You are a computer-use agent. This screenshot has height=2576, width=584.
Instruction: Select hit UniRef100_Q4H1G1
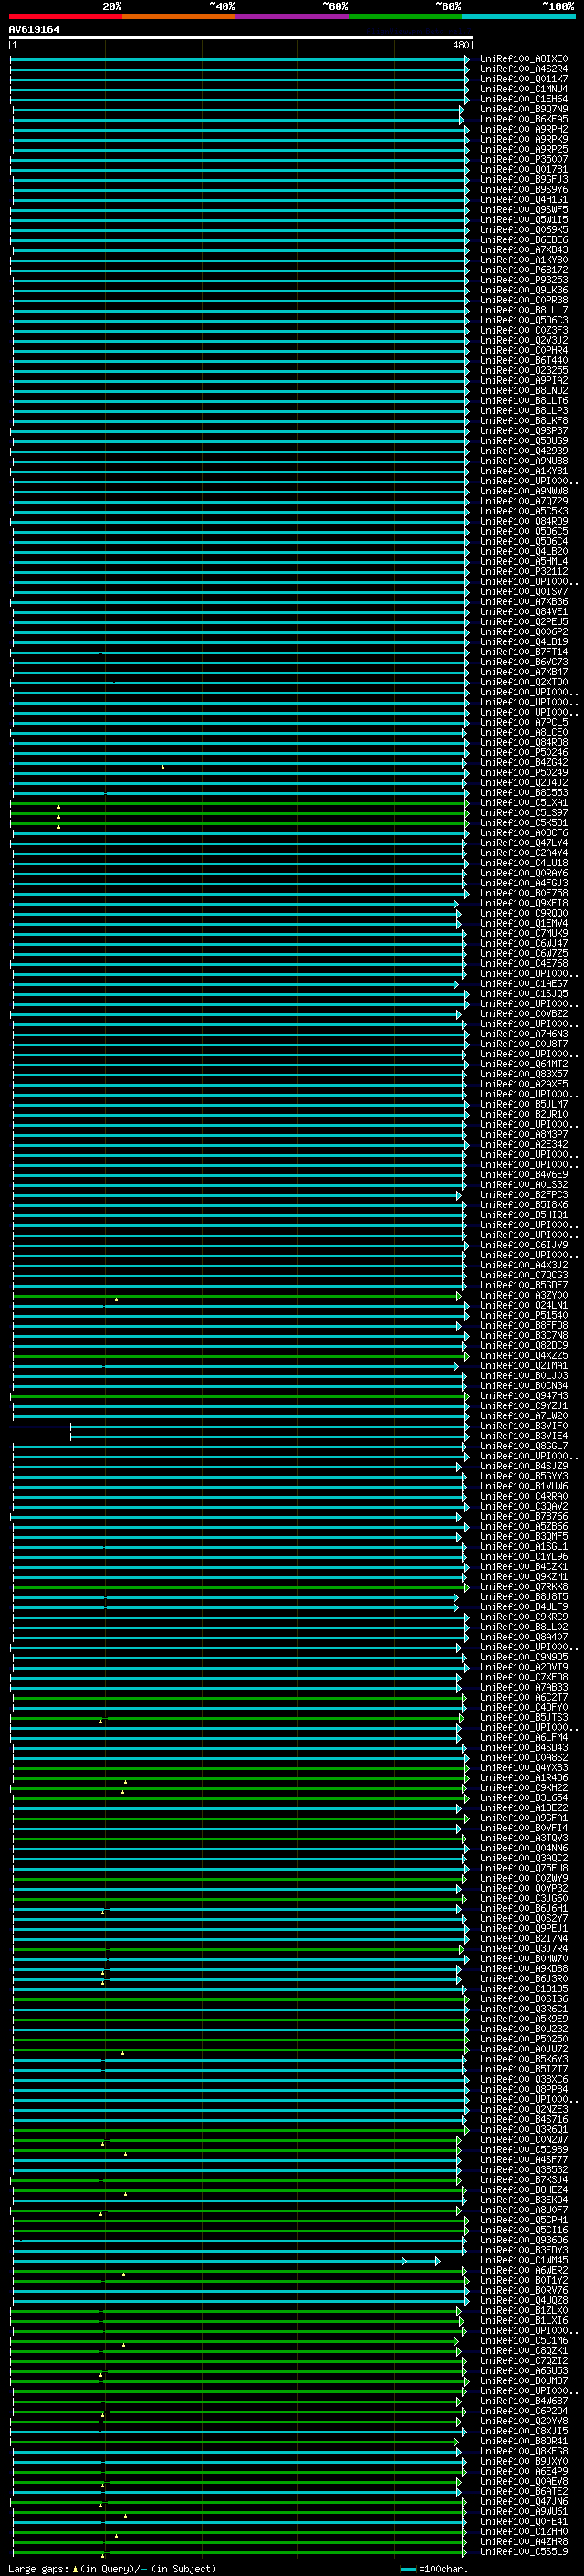[x=523, y=200]
